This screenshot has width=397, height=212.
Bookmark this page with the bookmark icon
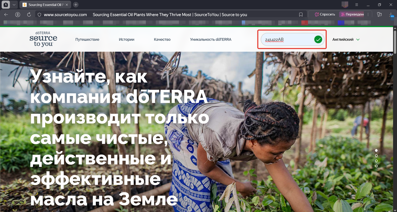[301, 15]
